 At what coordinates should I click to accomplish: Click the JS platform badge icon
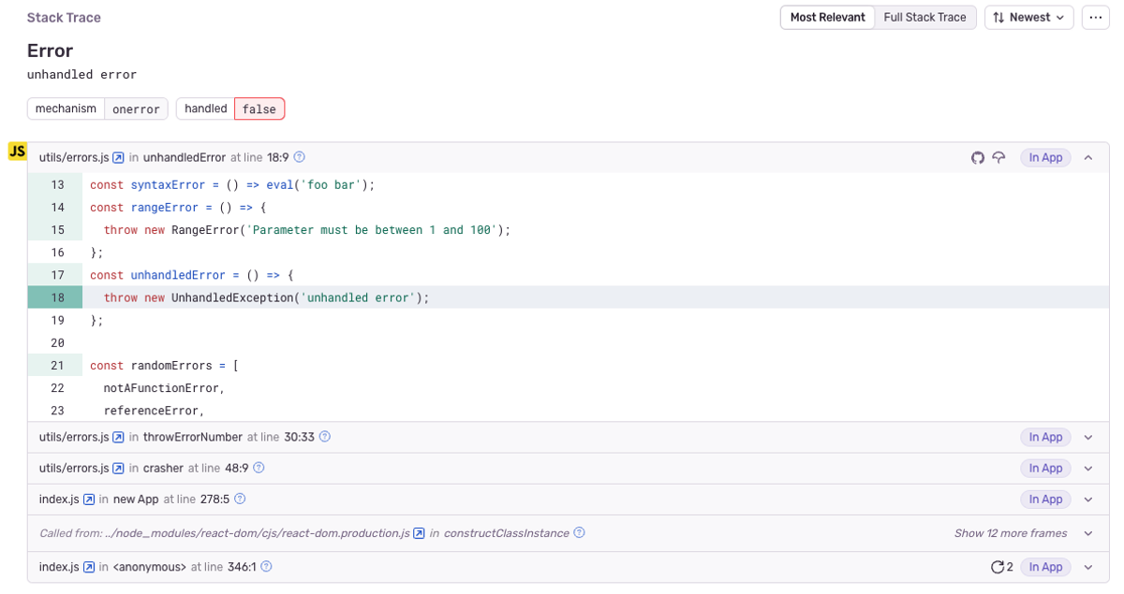17,152
